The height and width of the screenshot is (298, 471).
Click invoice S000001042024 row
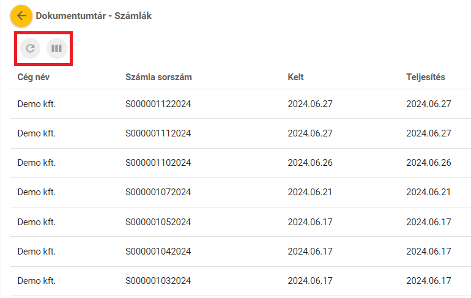click(x=158, y=251)
